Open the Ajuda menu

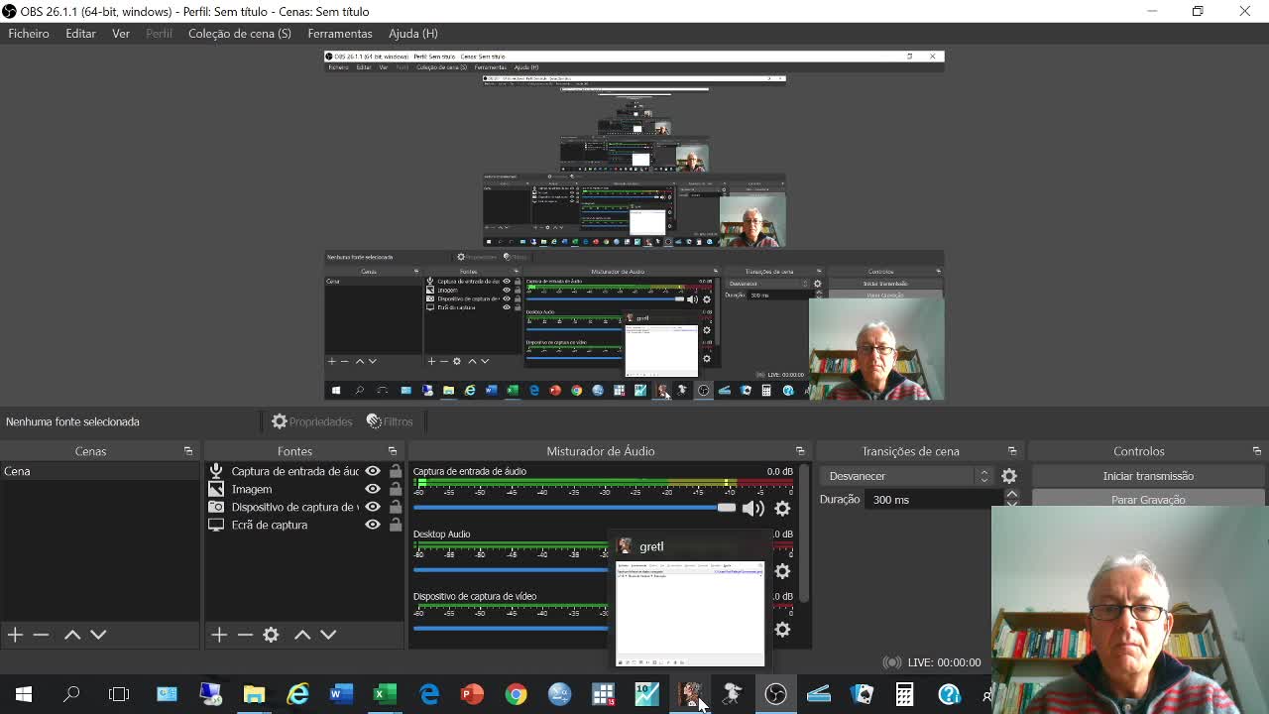tap(413, 34)
